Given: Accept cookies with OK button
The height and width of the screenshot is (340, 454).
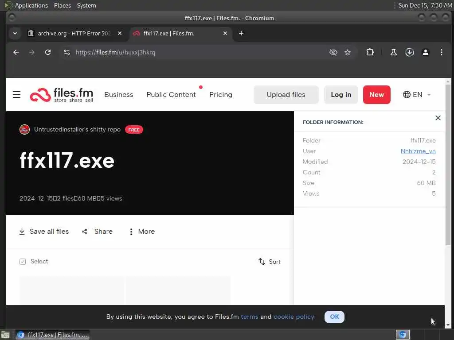Looking at the screenshot, I should [x=334, y=317].
